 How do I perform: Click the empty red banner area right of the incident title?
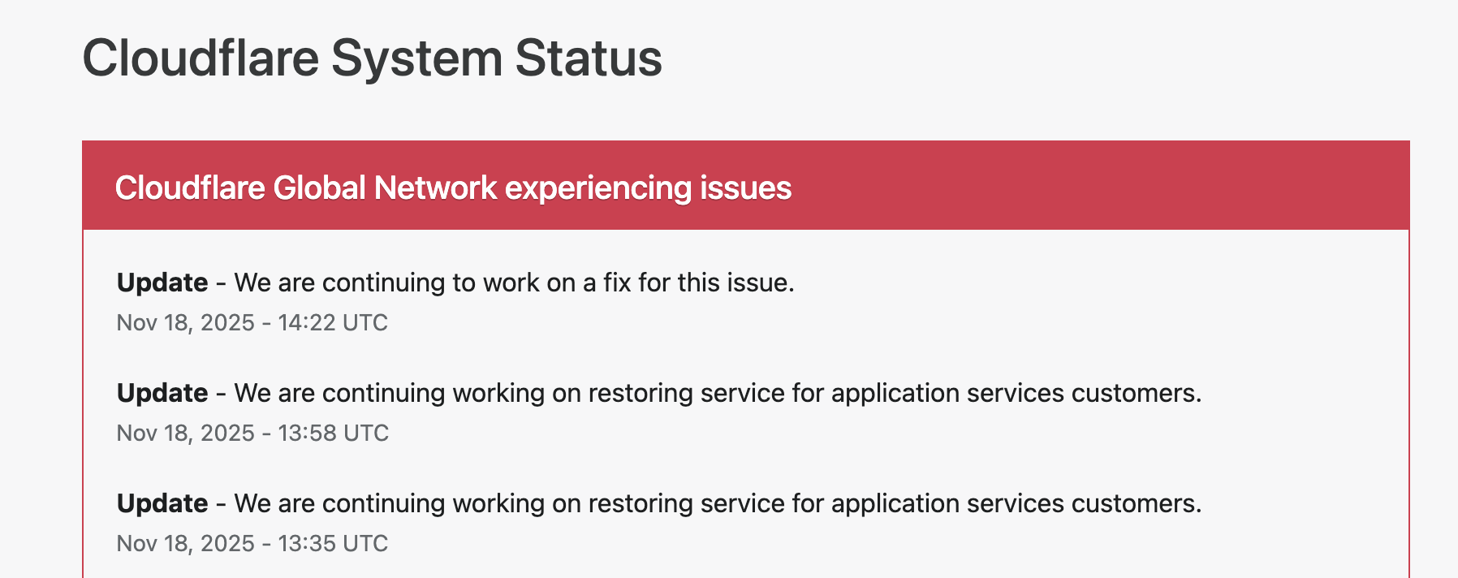[1096, 187]
